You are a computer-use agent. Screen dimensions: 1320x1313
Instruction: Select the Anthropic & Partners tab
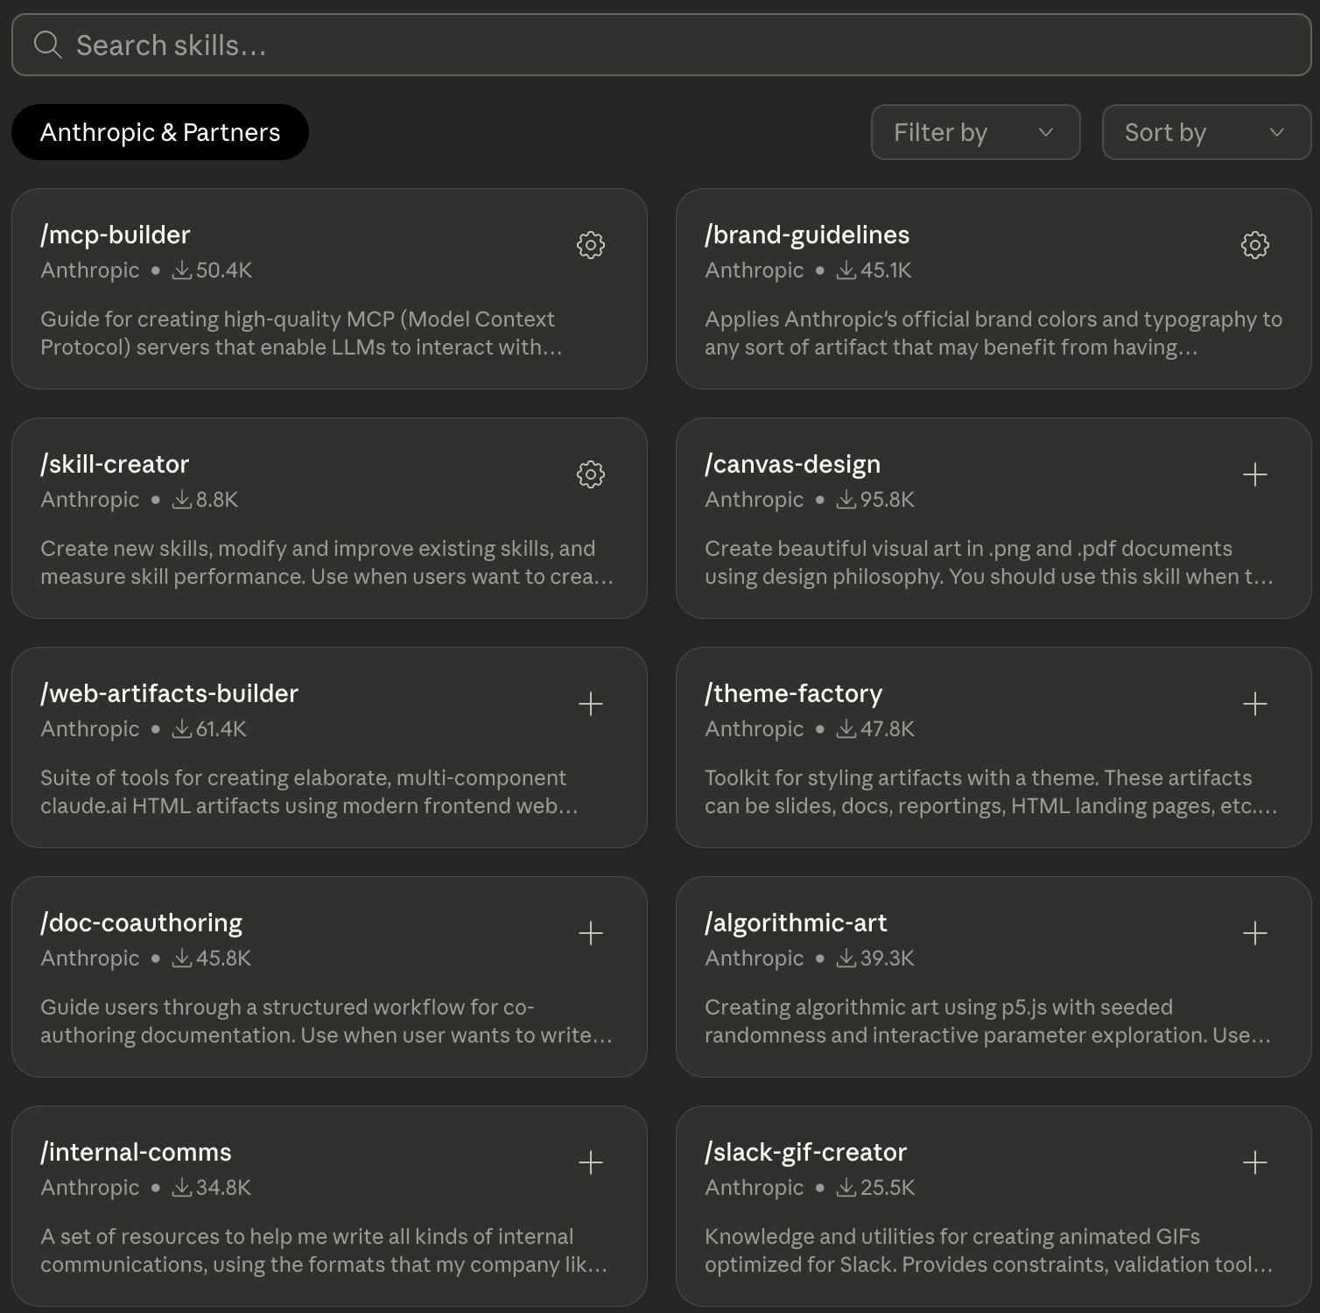pos(160,132)
